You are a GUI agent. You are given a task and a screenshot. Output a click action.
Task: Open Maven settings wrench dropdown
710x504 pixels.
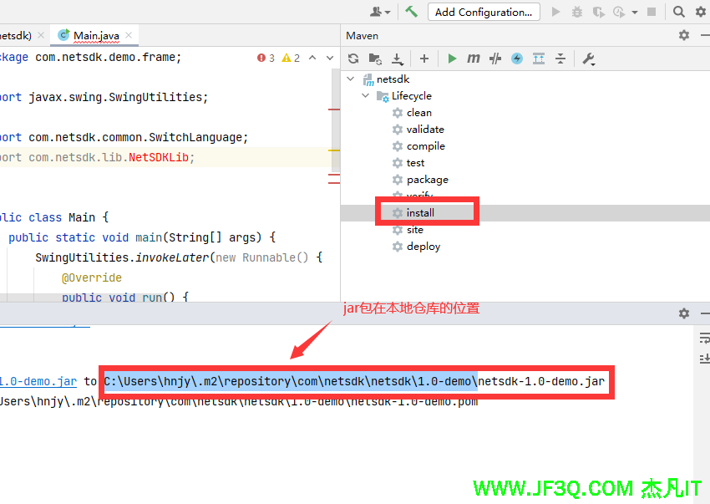pyautogui.click(x=589, y=59)
